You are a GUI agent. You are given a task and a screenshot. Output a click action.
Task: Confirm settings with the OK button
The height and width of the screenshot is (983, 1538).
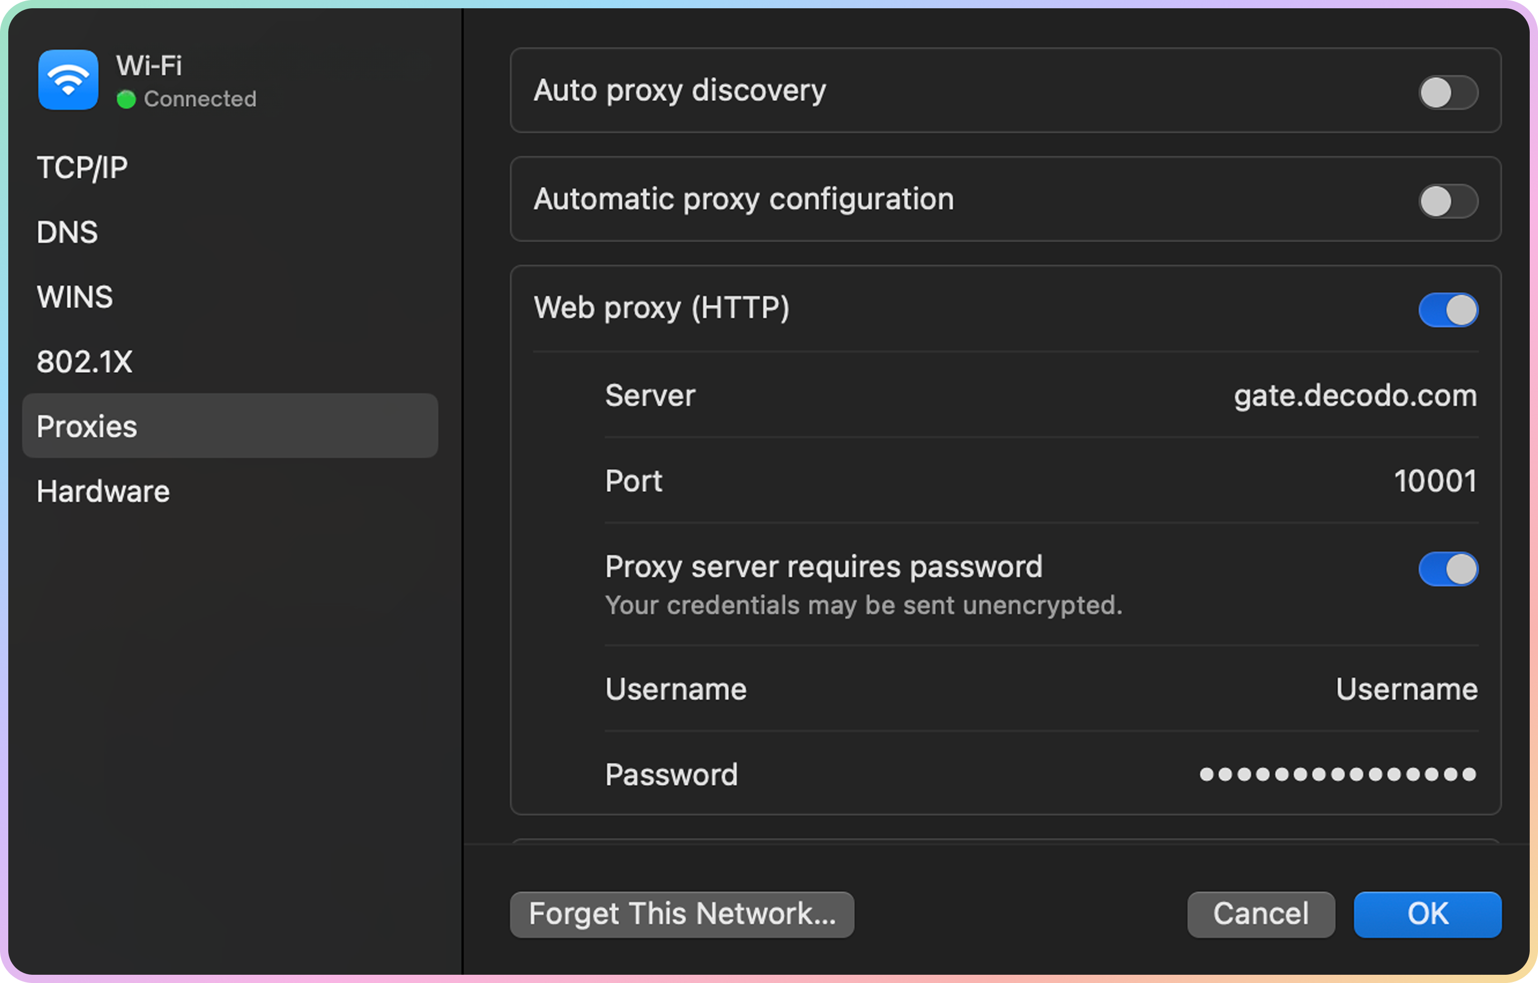[1427, 914]
